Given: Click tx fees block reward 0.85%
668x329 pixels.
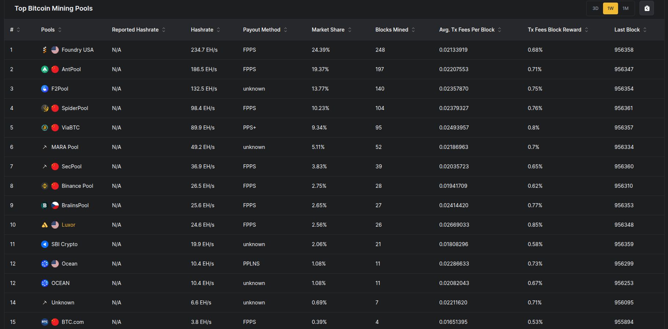Looking at the screenshot, I should tap(535, 225).
